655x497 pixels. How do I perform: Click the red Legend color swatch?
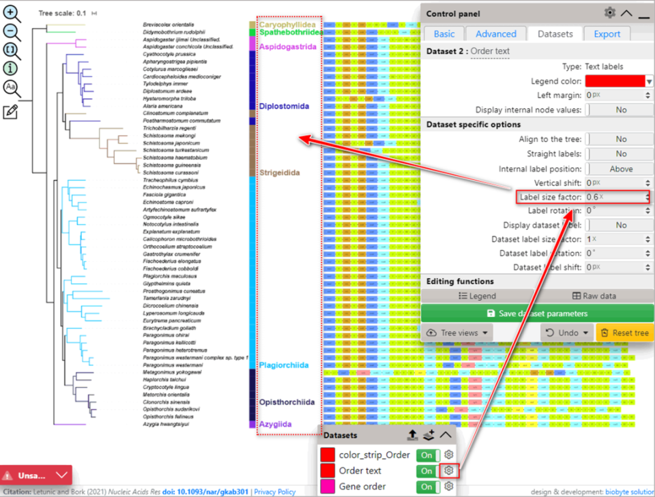(614, 80)
